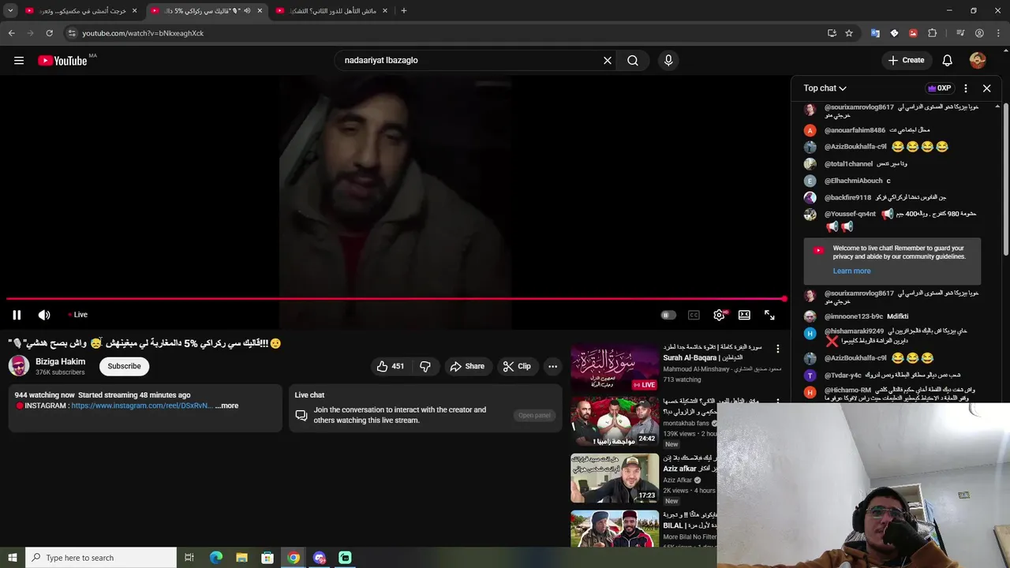Open the Biziga Hakim channel name
This screenshot has width=1010, height=568.
61,361
